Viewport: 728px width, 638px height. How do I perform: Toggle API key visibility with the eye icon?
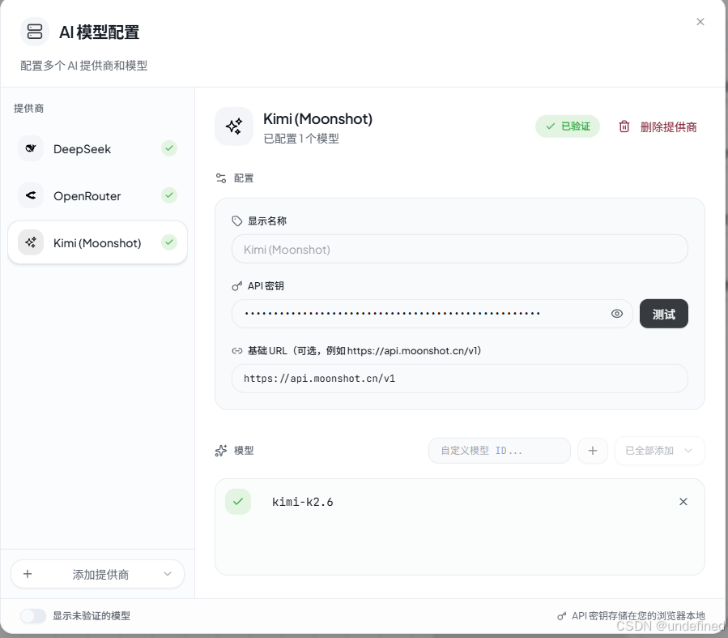click(x=616, y=314)
